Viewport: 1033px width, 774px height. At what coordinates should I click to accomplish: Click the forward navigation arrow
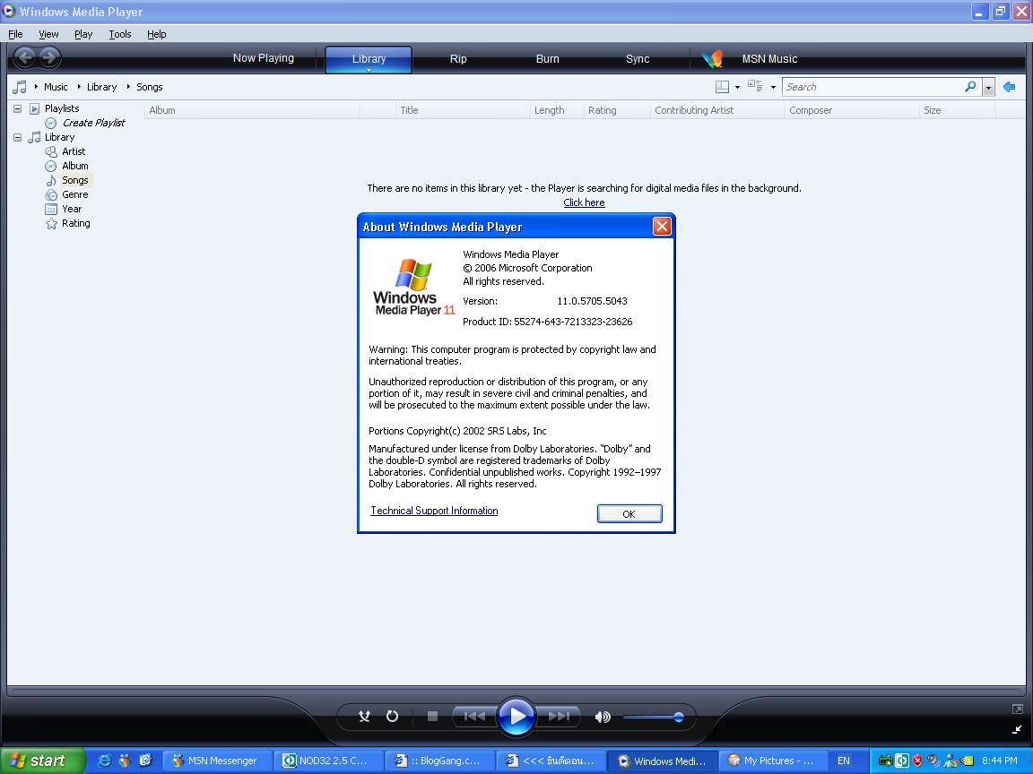(x=50, y=58)
